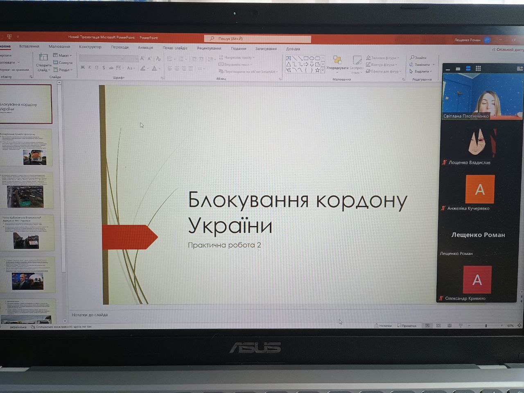Open the Показ слайдів (Slide Show) tab

[175, 48]
